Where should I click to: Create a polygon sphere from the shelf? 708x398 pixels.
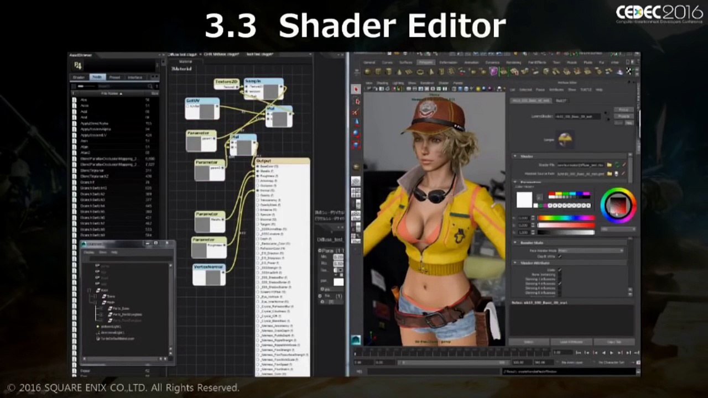click(x=367, y=71)
